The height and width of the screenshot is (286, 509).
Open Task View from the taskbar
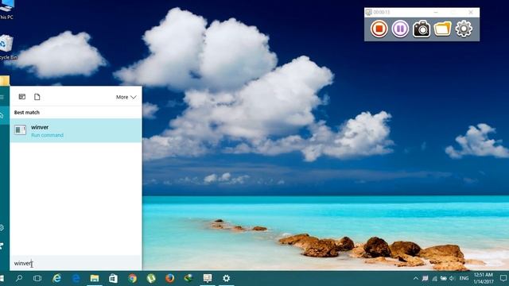click(x=37, y=278)
